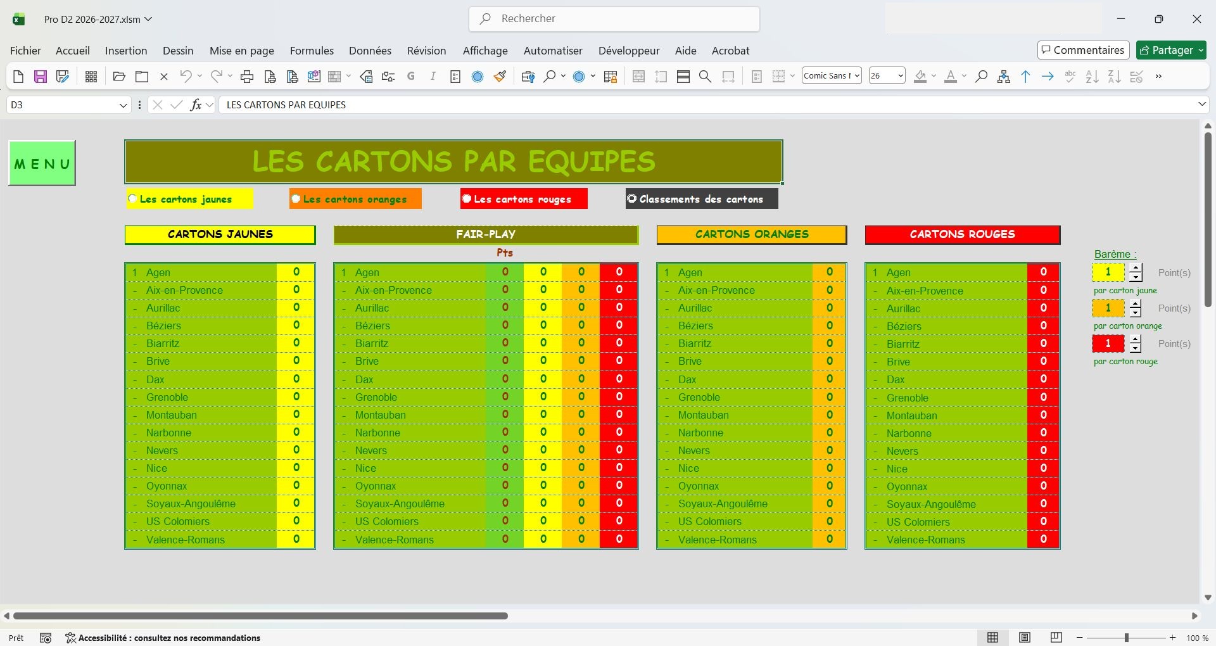Click the Accessibilité recommendations status message
The height and width of the screenshot is (646, 1216).
[163, 638]
